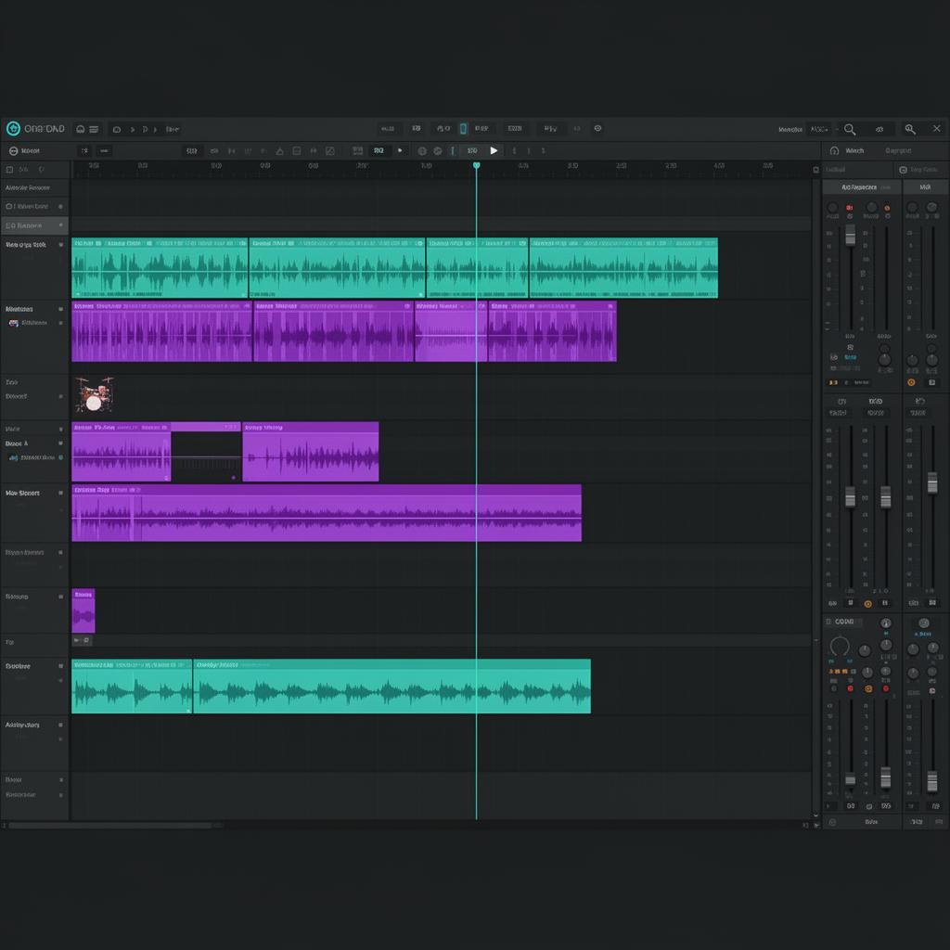950x950 pixels.
Task: Click the cloud icon in the top bar
Action: coord(117,129)
